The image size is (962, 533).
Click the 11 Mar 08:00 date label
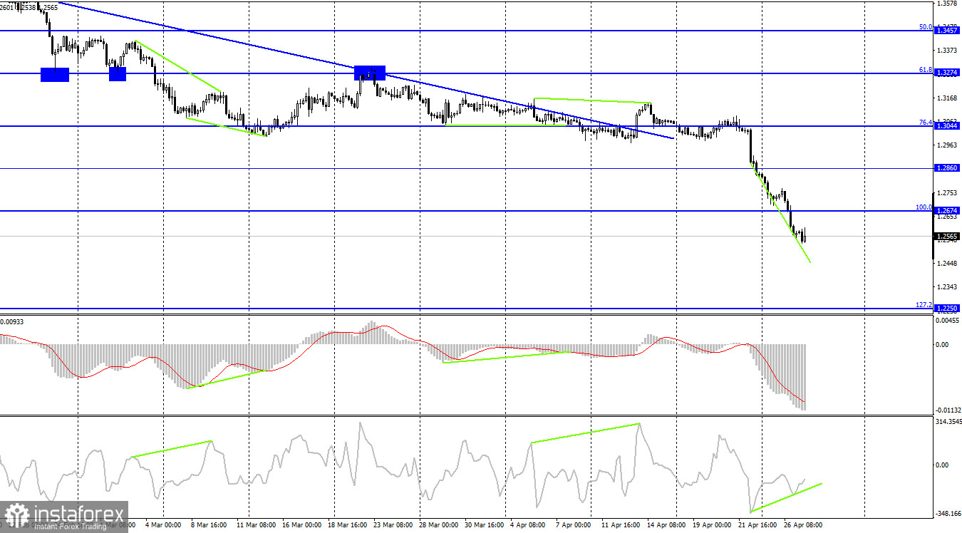(257, 524)
